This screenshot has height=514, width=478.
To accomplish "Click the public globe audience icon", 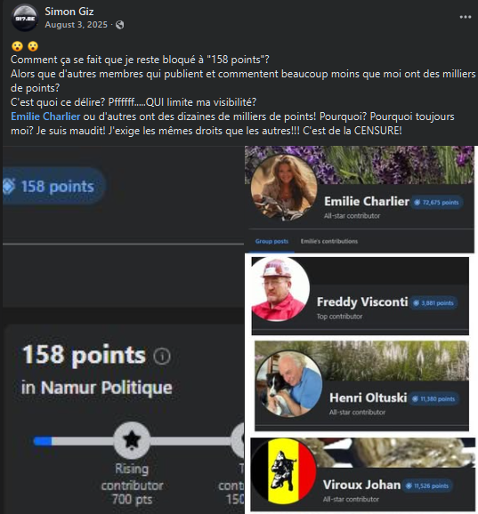I will pos(120,25).
